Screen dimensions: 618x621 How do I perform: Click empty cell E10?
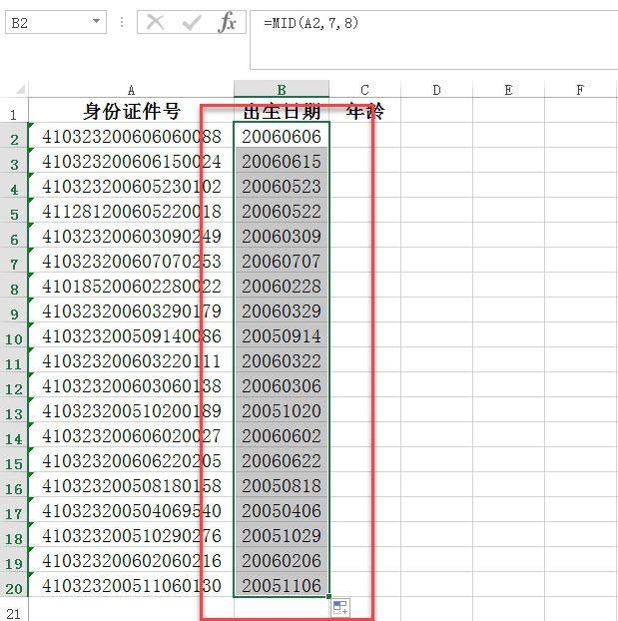click(x=508, y=335)
